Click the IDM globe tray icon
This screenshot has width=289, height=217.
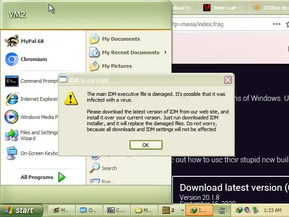(x=239, y=210)
